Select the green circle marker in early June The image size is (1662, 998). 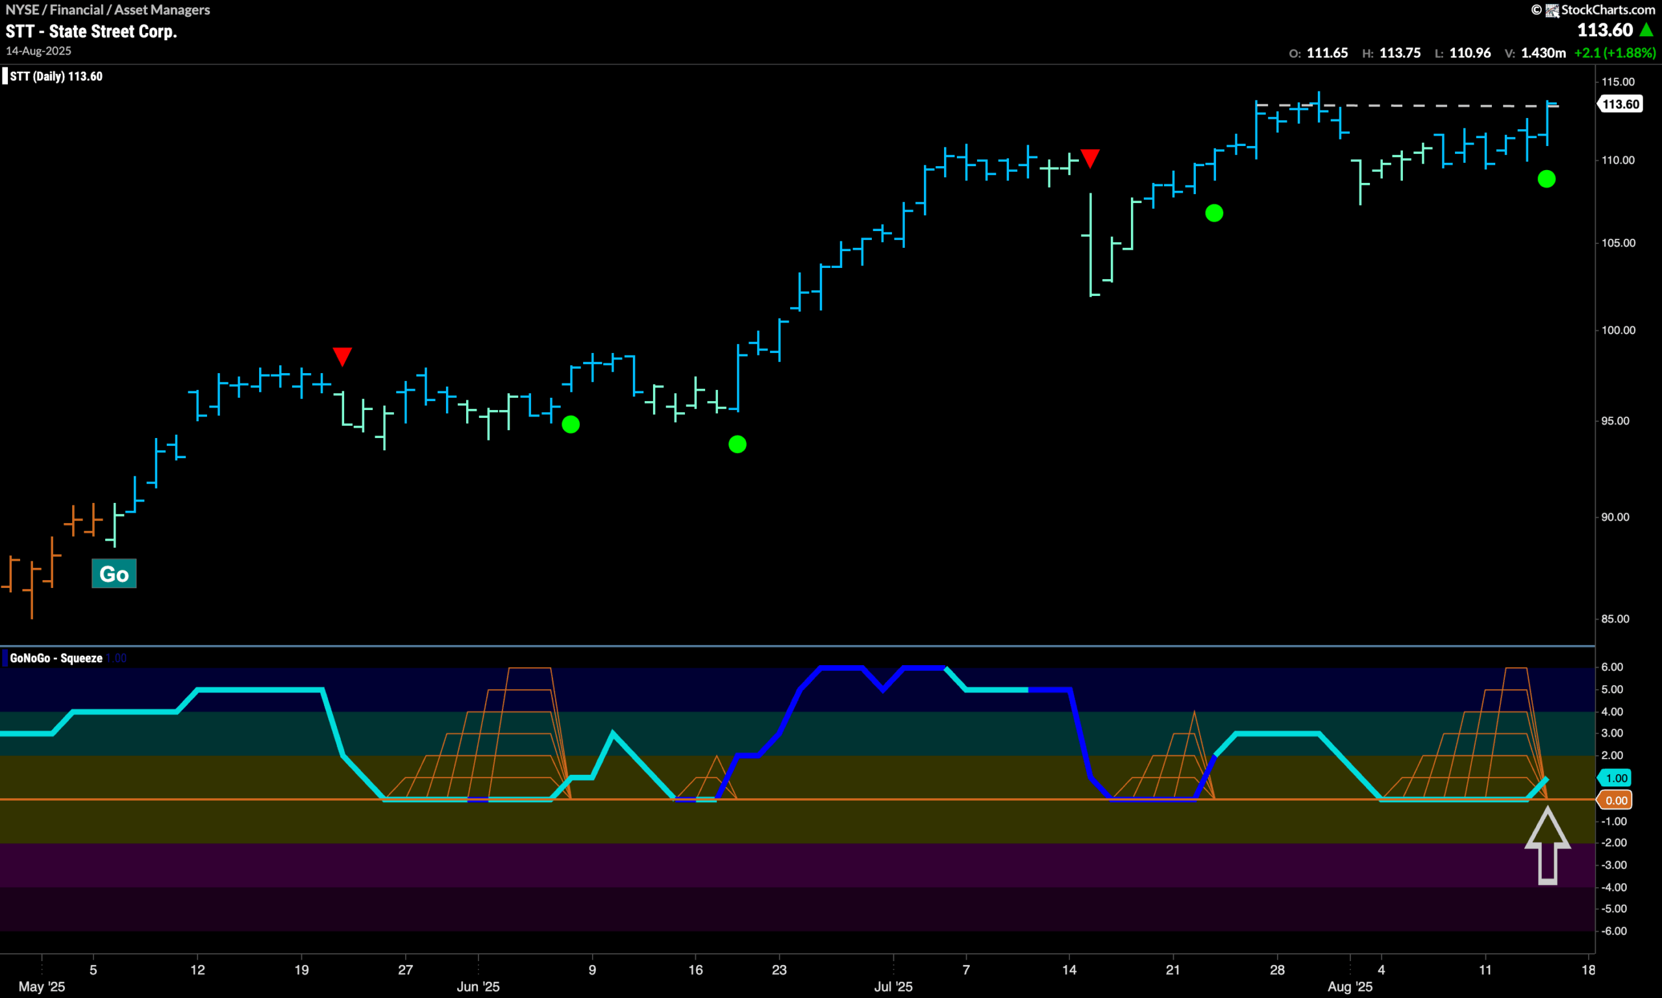click(571, 424)
